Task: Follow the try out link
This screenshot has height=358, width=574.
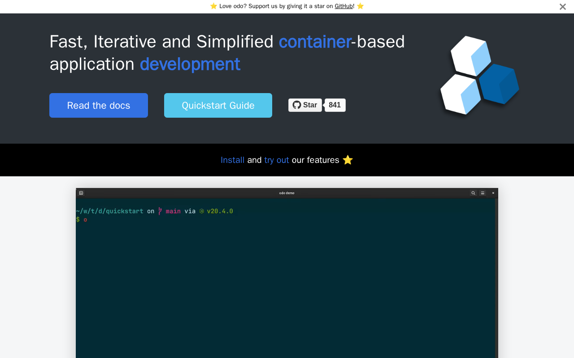Action: [277, 160]
